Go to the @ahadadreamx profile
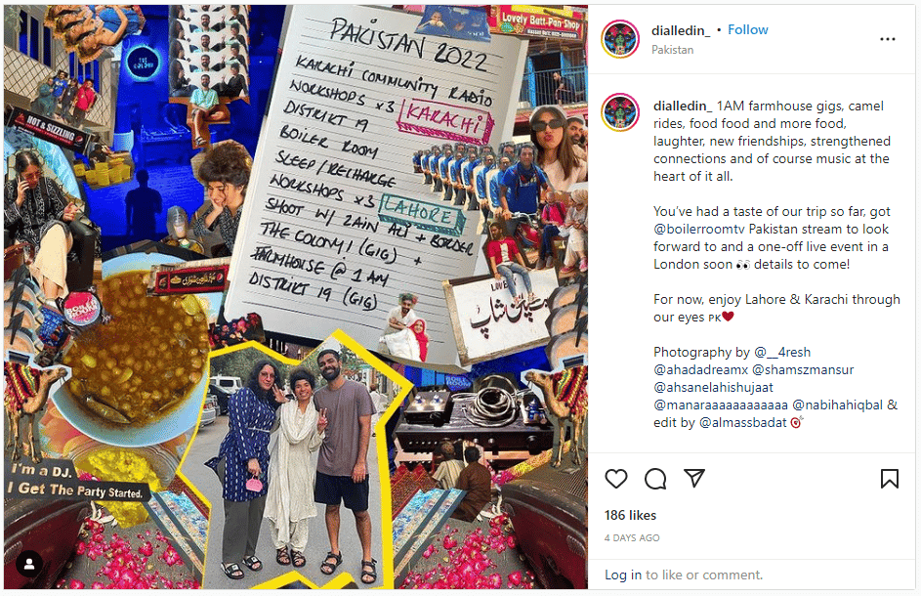This screenshot has width=921, height=596. click(700, 369)
